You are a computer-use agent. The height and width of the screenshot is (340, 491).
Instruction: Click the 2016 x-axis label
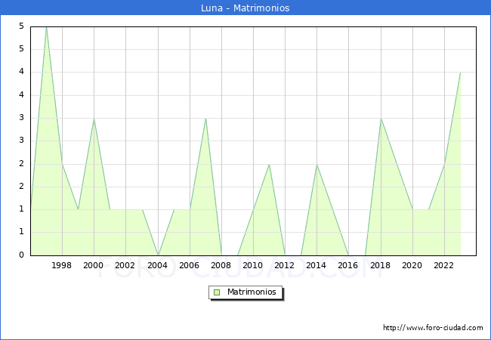[348, 265]
